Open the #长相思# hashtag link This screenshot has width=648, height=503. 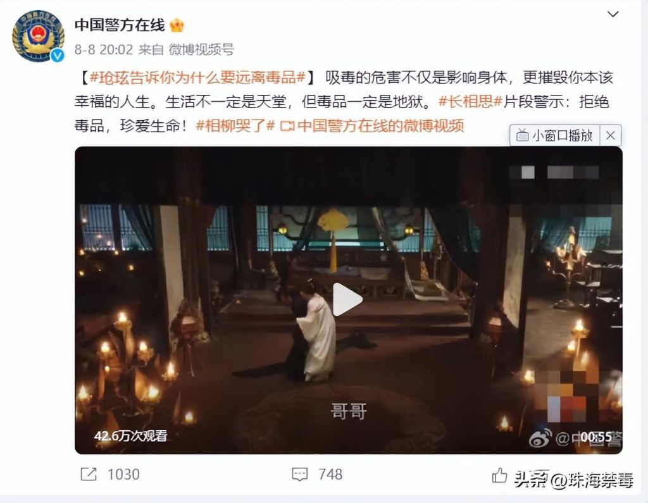click(470, 102)
